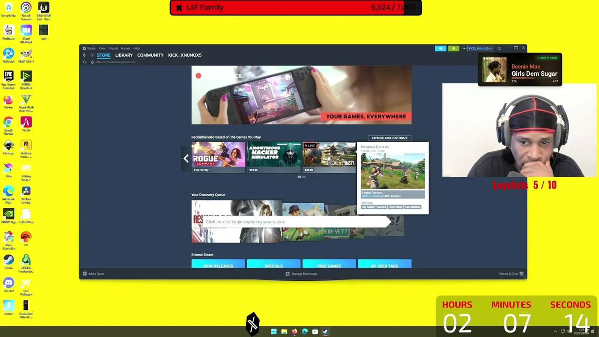Open Friends & Chat panel
Screen dimensions: 599x337
(x=511, y=274)
